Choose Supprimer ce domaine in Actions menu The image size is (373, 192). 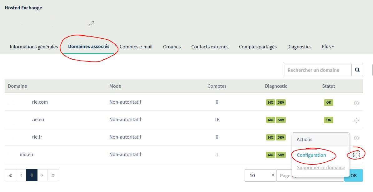click(321, 168)
